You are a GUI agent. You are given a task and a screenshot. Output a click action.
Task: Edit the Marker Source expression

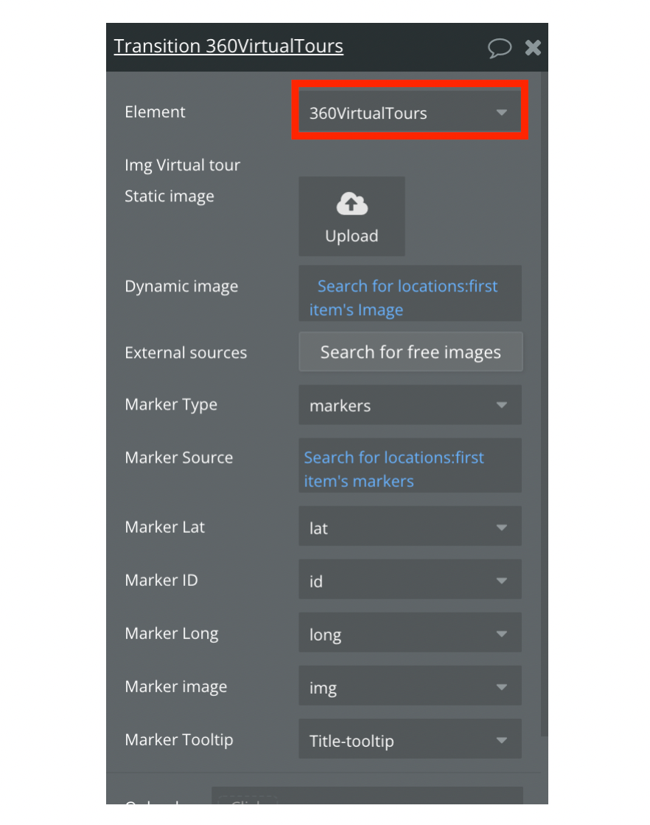click(409, 469)
